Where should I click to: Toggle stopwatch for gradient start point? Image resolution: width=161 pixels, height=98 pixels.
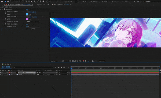click(x=5, y=12)
